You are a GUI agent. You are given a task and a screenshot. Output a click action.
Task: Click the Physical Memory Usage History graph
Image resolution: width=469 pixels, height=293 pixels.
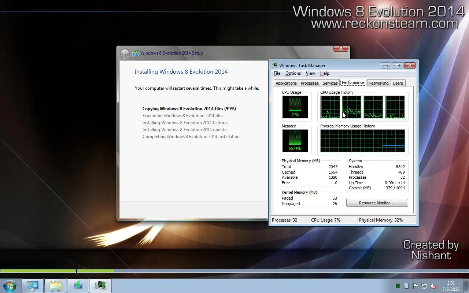(363, 141)
